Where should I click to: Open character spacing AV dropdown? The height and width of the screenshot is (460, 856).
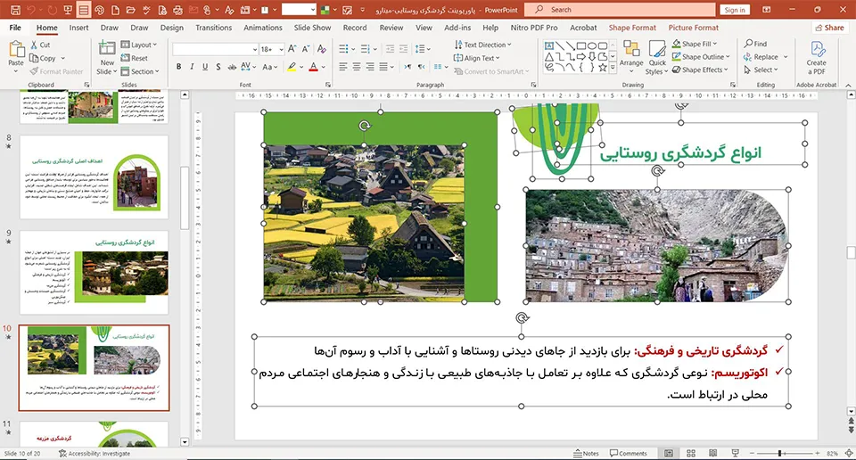(x=249, y=67)
